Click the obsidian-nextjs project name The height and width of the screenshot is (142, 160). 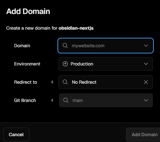coord(76,28)
